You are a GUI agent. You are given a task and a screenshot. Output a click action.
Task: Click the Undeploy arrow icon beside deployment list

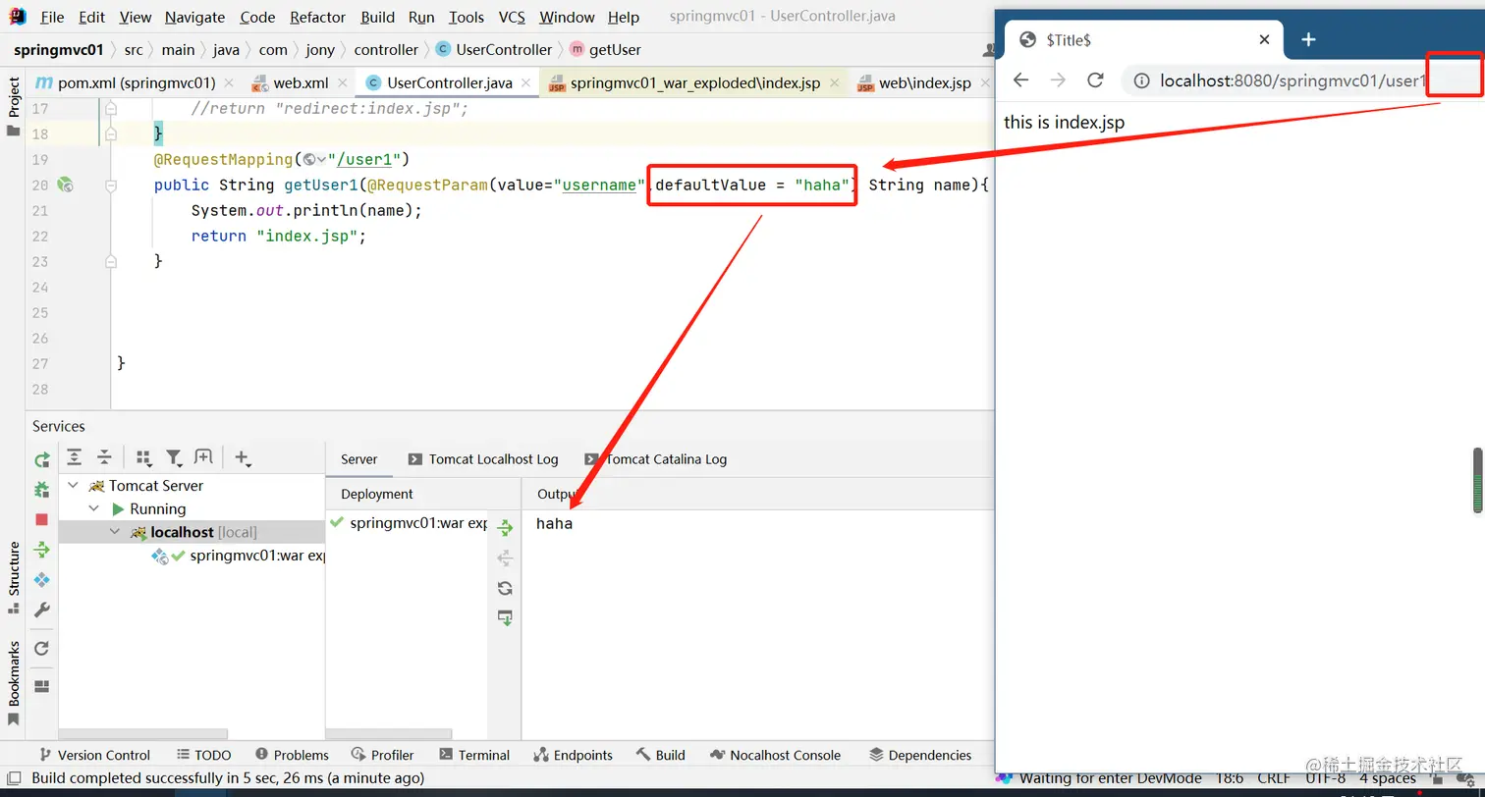coord(505,558)
